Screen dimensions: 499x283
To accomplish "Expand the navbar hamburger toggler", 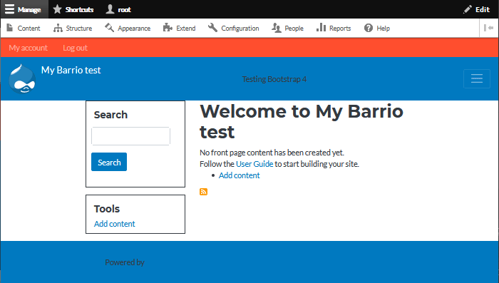I will pyautogui.click(x=477, y=78).
